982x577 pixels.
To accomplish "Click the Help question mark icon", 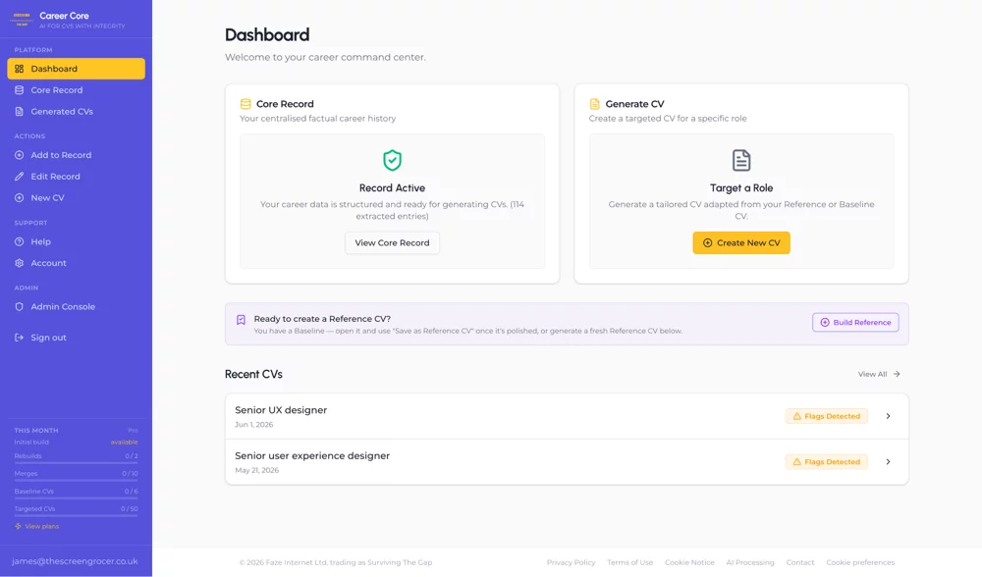I will (x=20, y=241).
